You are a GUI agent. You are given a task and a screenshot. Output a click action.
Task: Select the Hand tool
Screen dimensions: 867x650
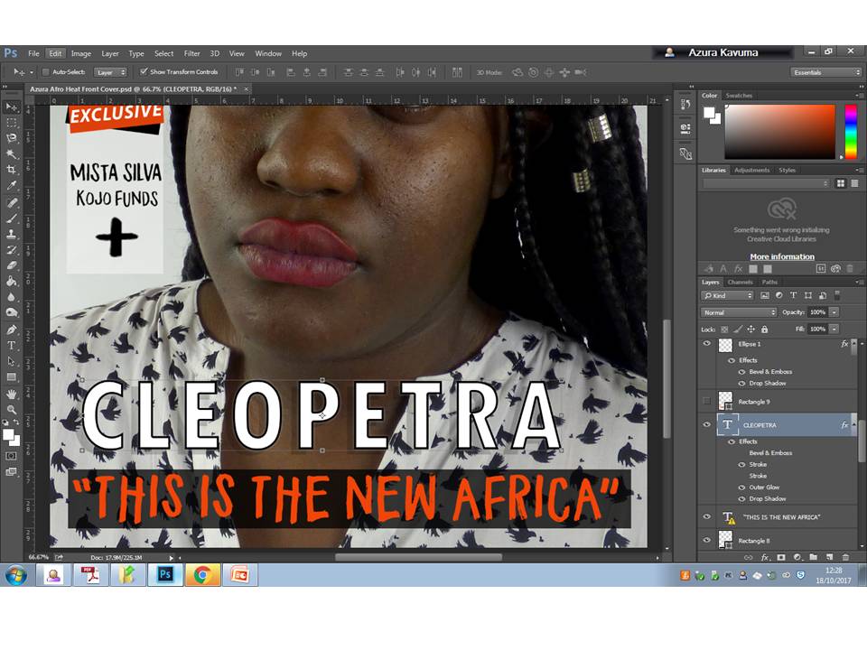tap(11, 395)
